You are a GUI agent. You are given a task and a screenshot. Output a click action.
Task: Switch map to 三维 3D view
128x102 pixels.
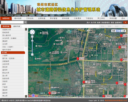123,31
